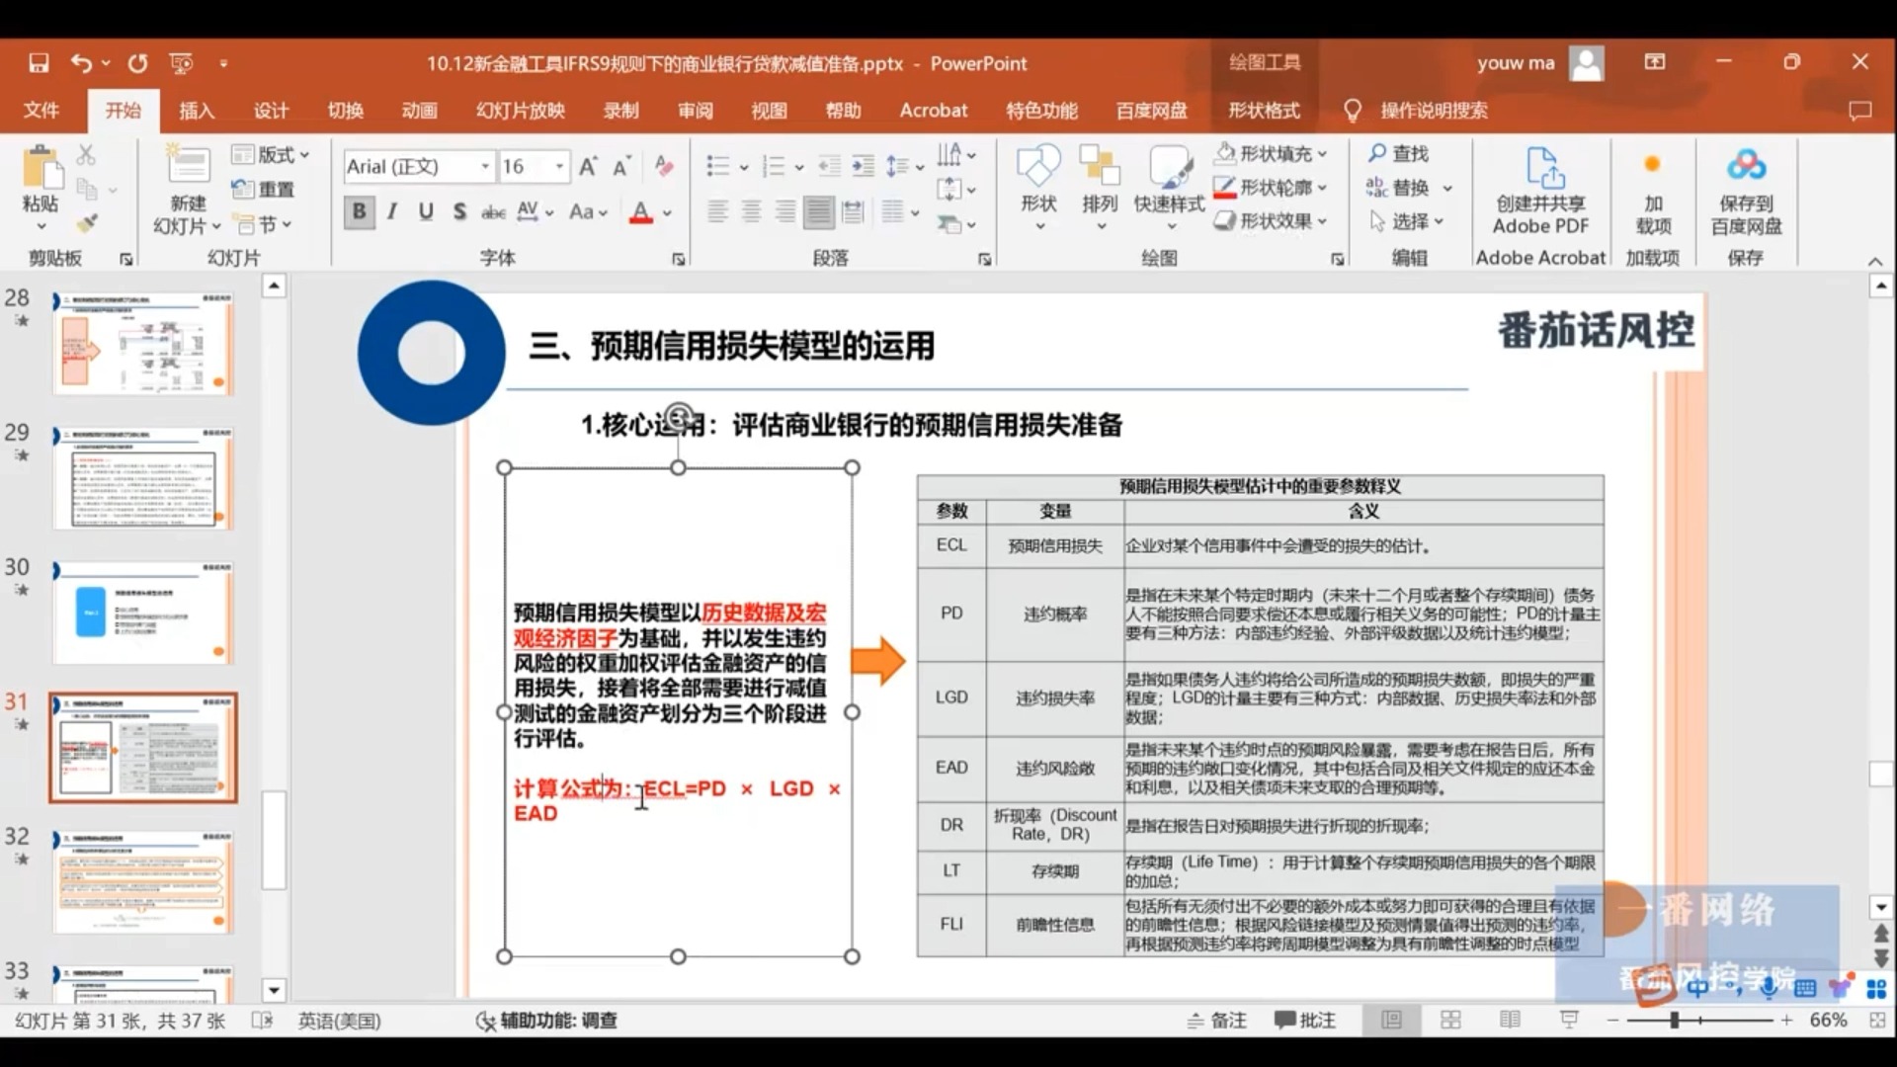Click the Clear All Formatting icon
1897x1067 pixels.
click(x=664, y=166)
